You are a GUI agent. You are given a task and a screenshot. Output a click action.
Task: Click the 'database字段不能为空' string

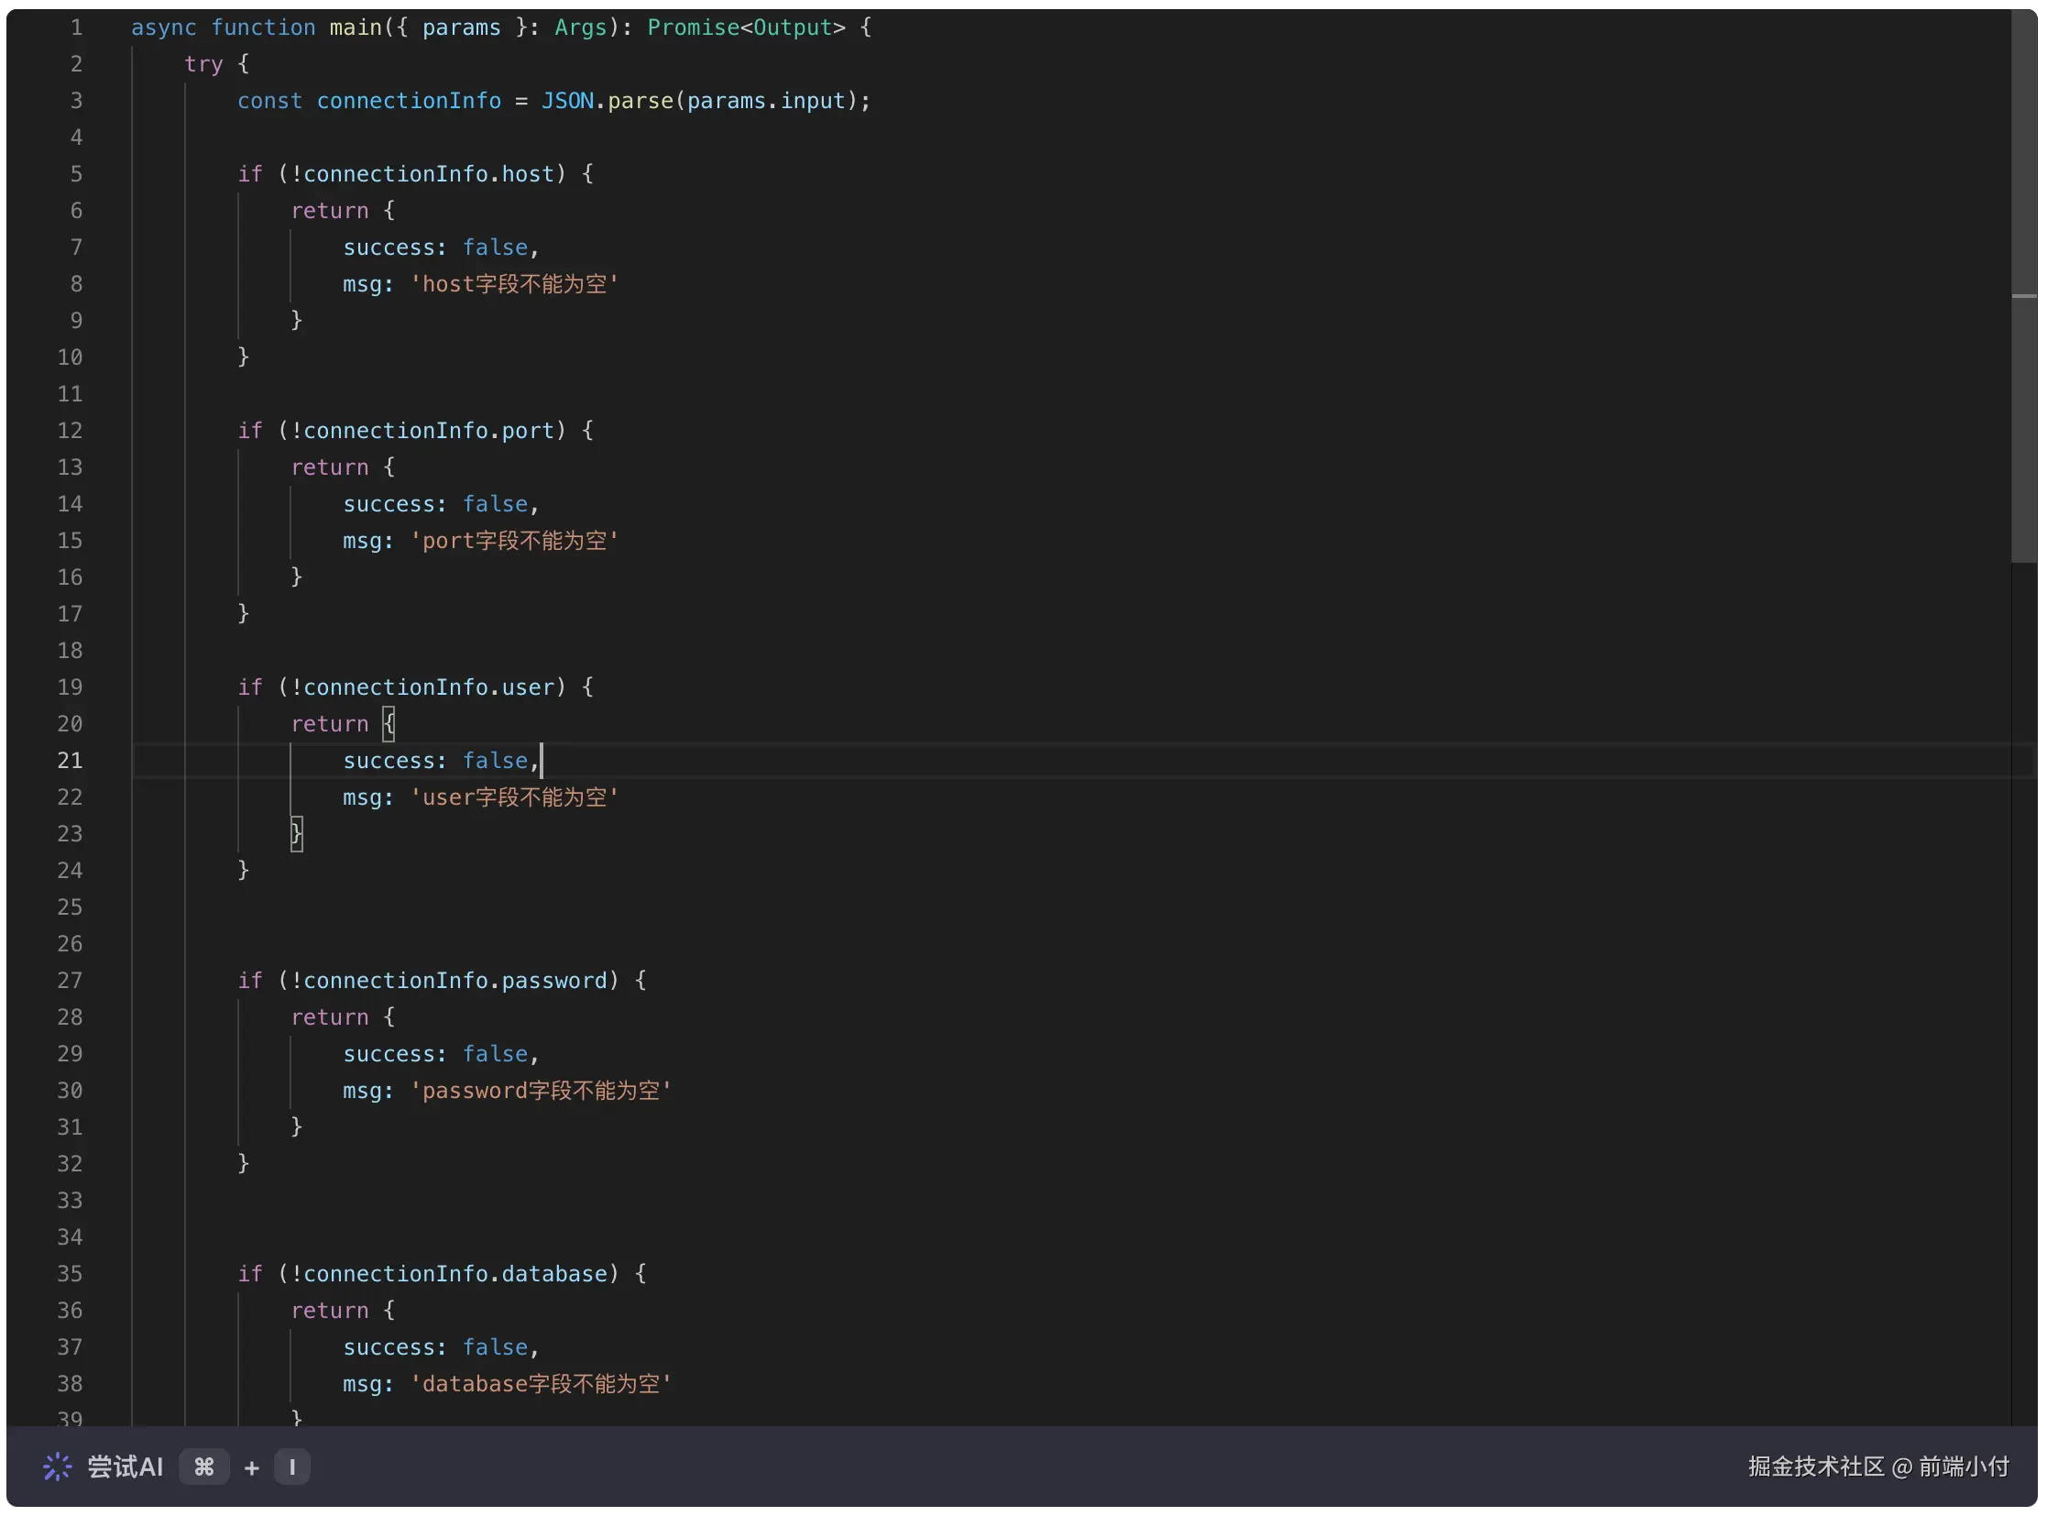541,1384
